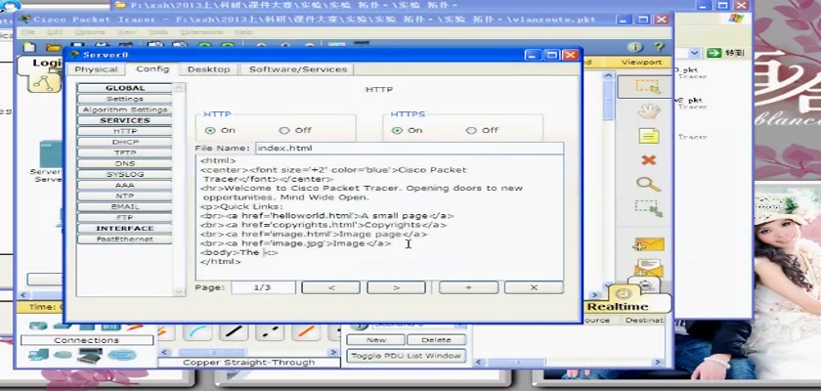Add a new page with '+' button
The image size is (821, 391).
tap(468, 287)
